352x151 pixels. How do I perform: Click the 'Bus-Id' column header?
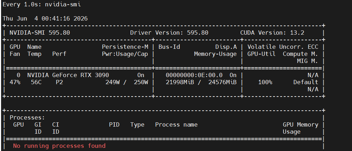pyautogui.click(x=169, y=47)
